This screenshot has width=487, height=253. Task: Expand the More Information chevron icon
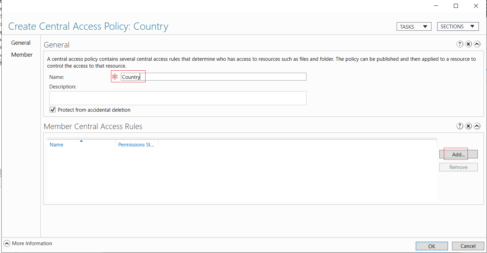[7, 243]
